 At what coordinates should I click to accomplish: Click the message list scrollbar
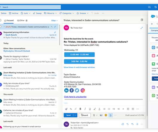(x=60, y=35)
